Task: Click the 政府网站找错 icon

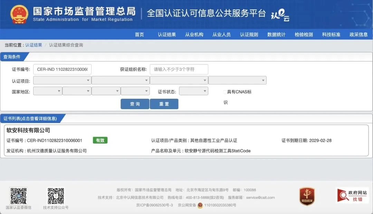Action: tap(352, 196)
